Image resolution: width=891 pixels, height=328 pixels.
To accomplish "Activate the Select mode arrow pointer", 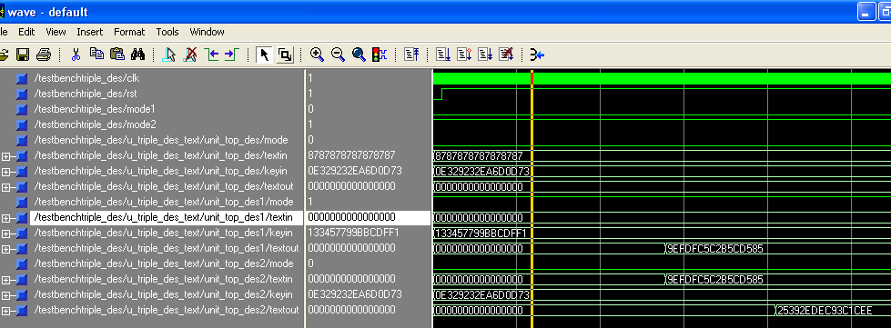I will pos(264,55).
